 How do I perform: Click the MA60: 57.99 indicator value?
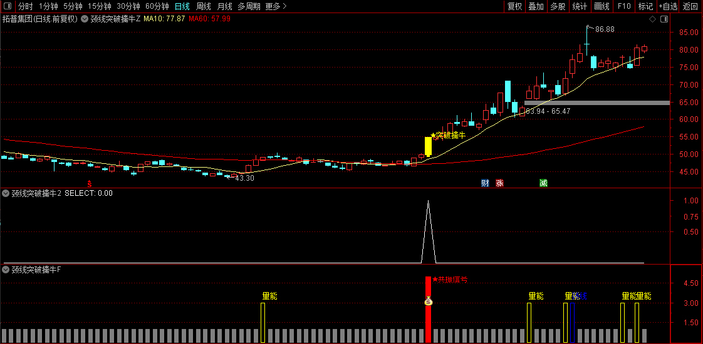click(209, 19)
